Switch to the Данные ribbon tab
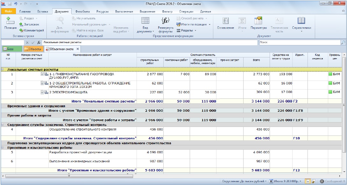347x185 pixels. point(205,11)
